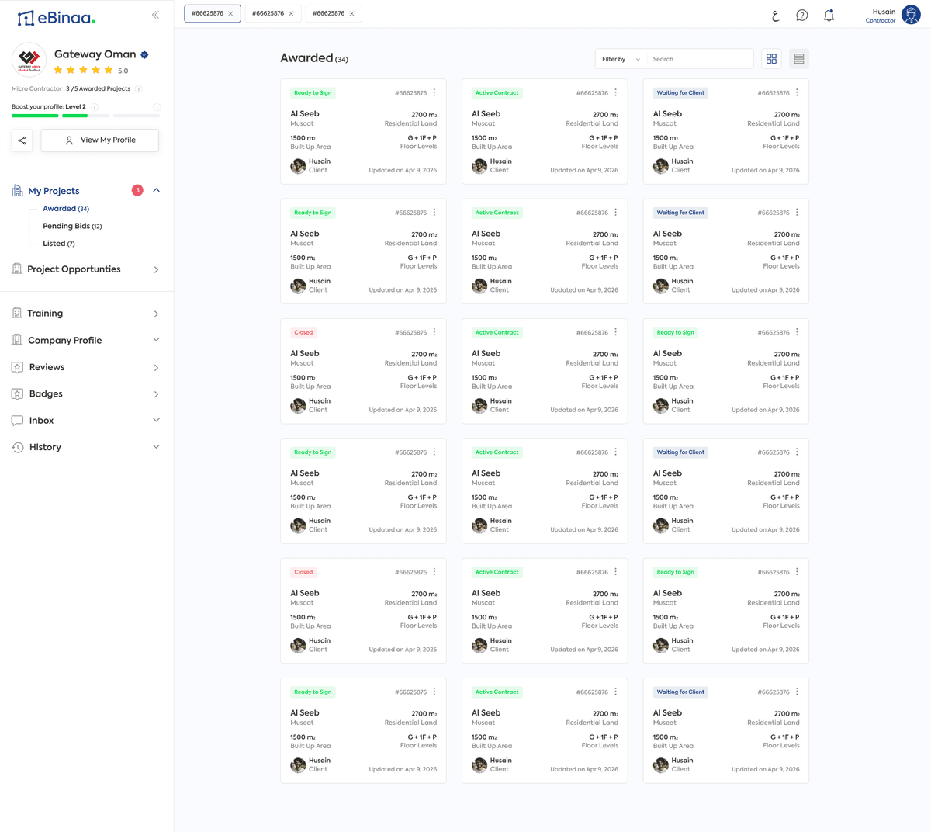Expand Project Opportunities with its arrow

coord(156,269)
